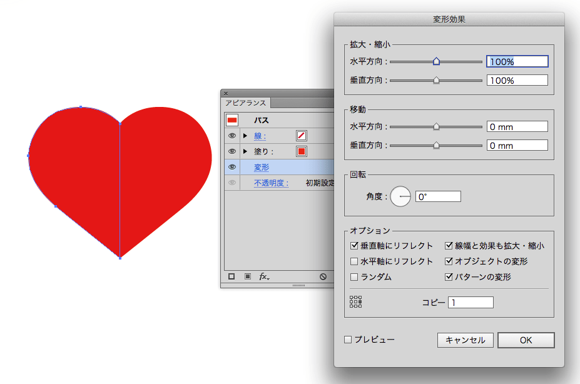Select the reference point locator icon
This screenshot has width=580, height=384.
[355, 302]
